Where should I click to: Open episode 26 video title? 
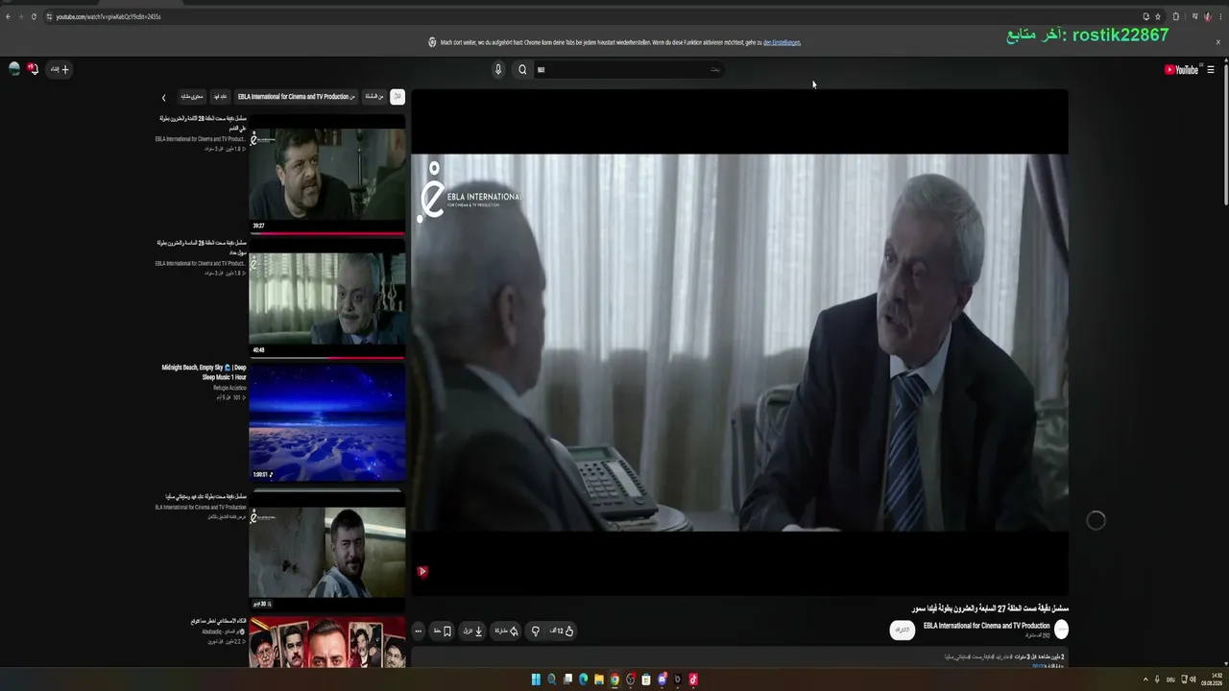[202, 248]
